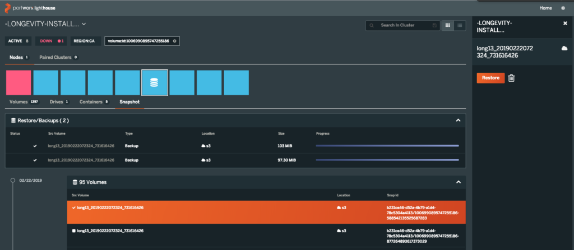Collapse the 95 Volumes section
574x250 pixels.
[x=458, y=182]
